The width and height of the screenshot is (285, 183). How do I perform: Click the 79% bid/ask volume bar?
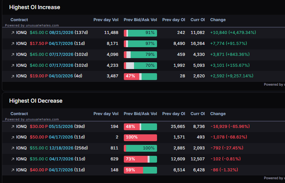pyautogui.click(x=140, y=55)
